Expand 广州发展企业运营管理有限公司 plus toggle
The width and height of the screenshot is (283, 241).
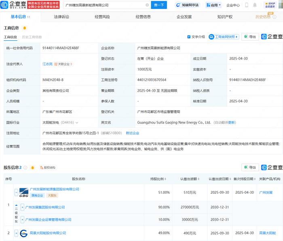(x=22, y=220)
